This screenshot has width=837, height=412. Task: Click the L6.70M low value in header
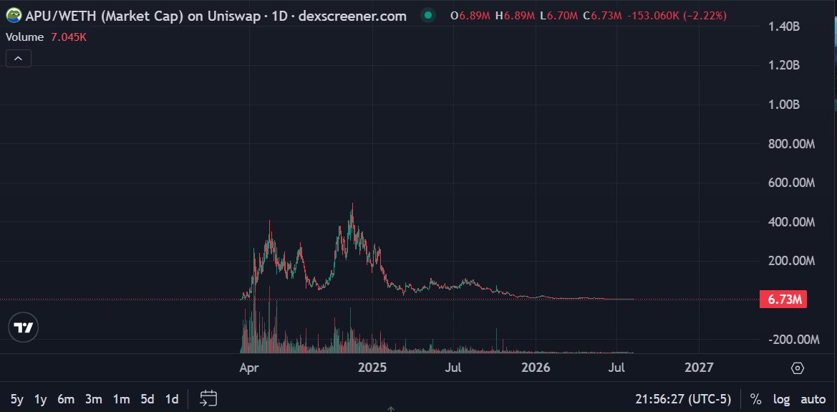coord(559,16)
